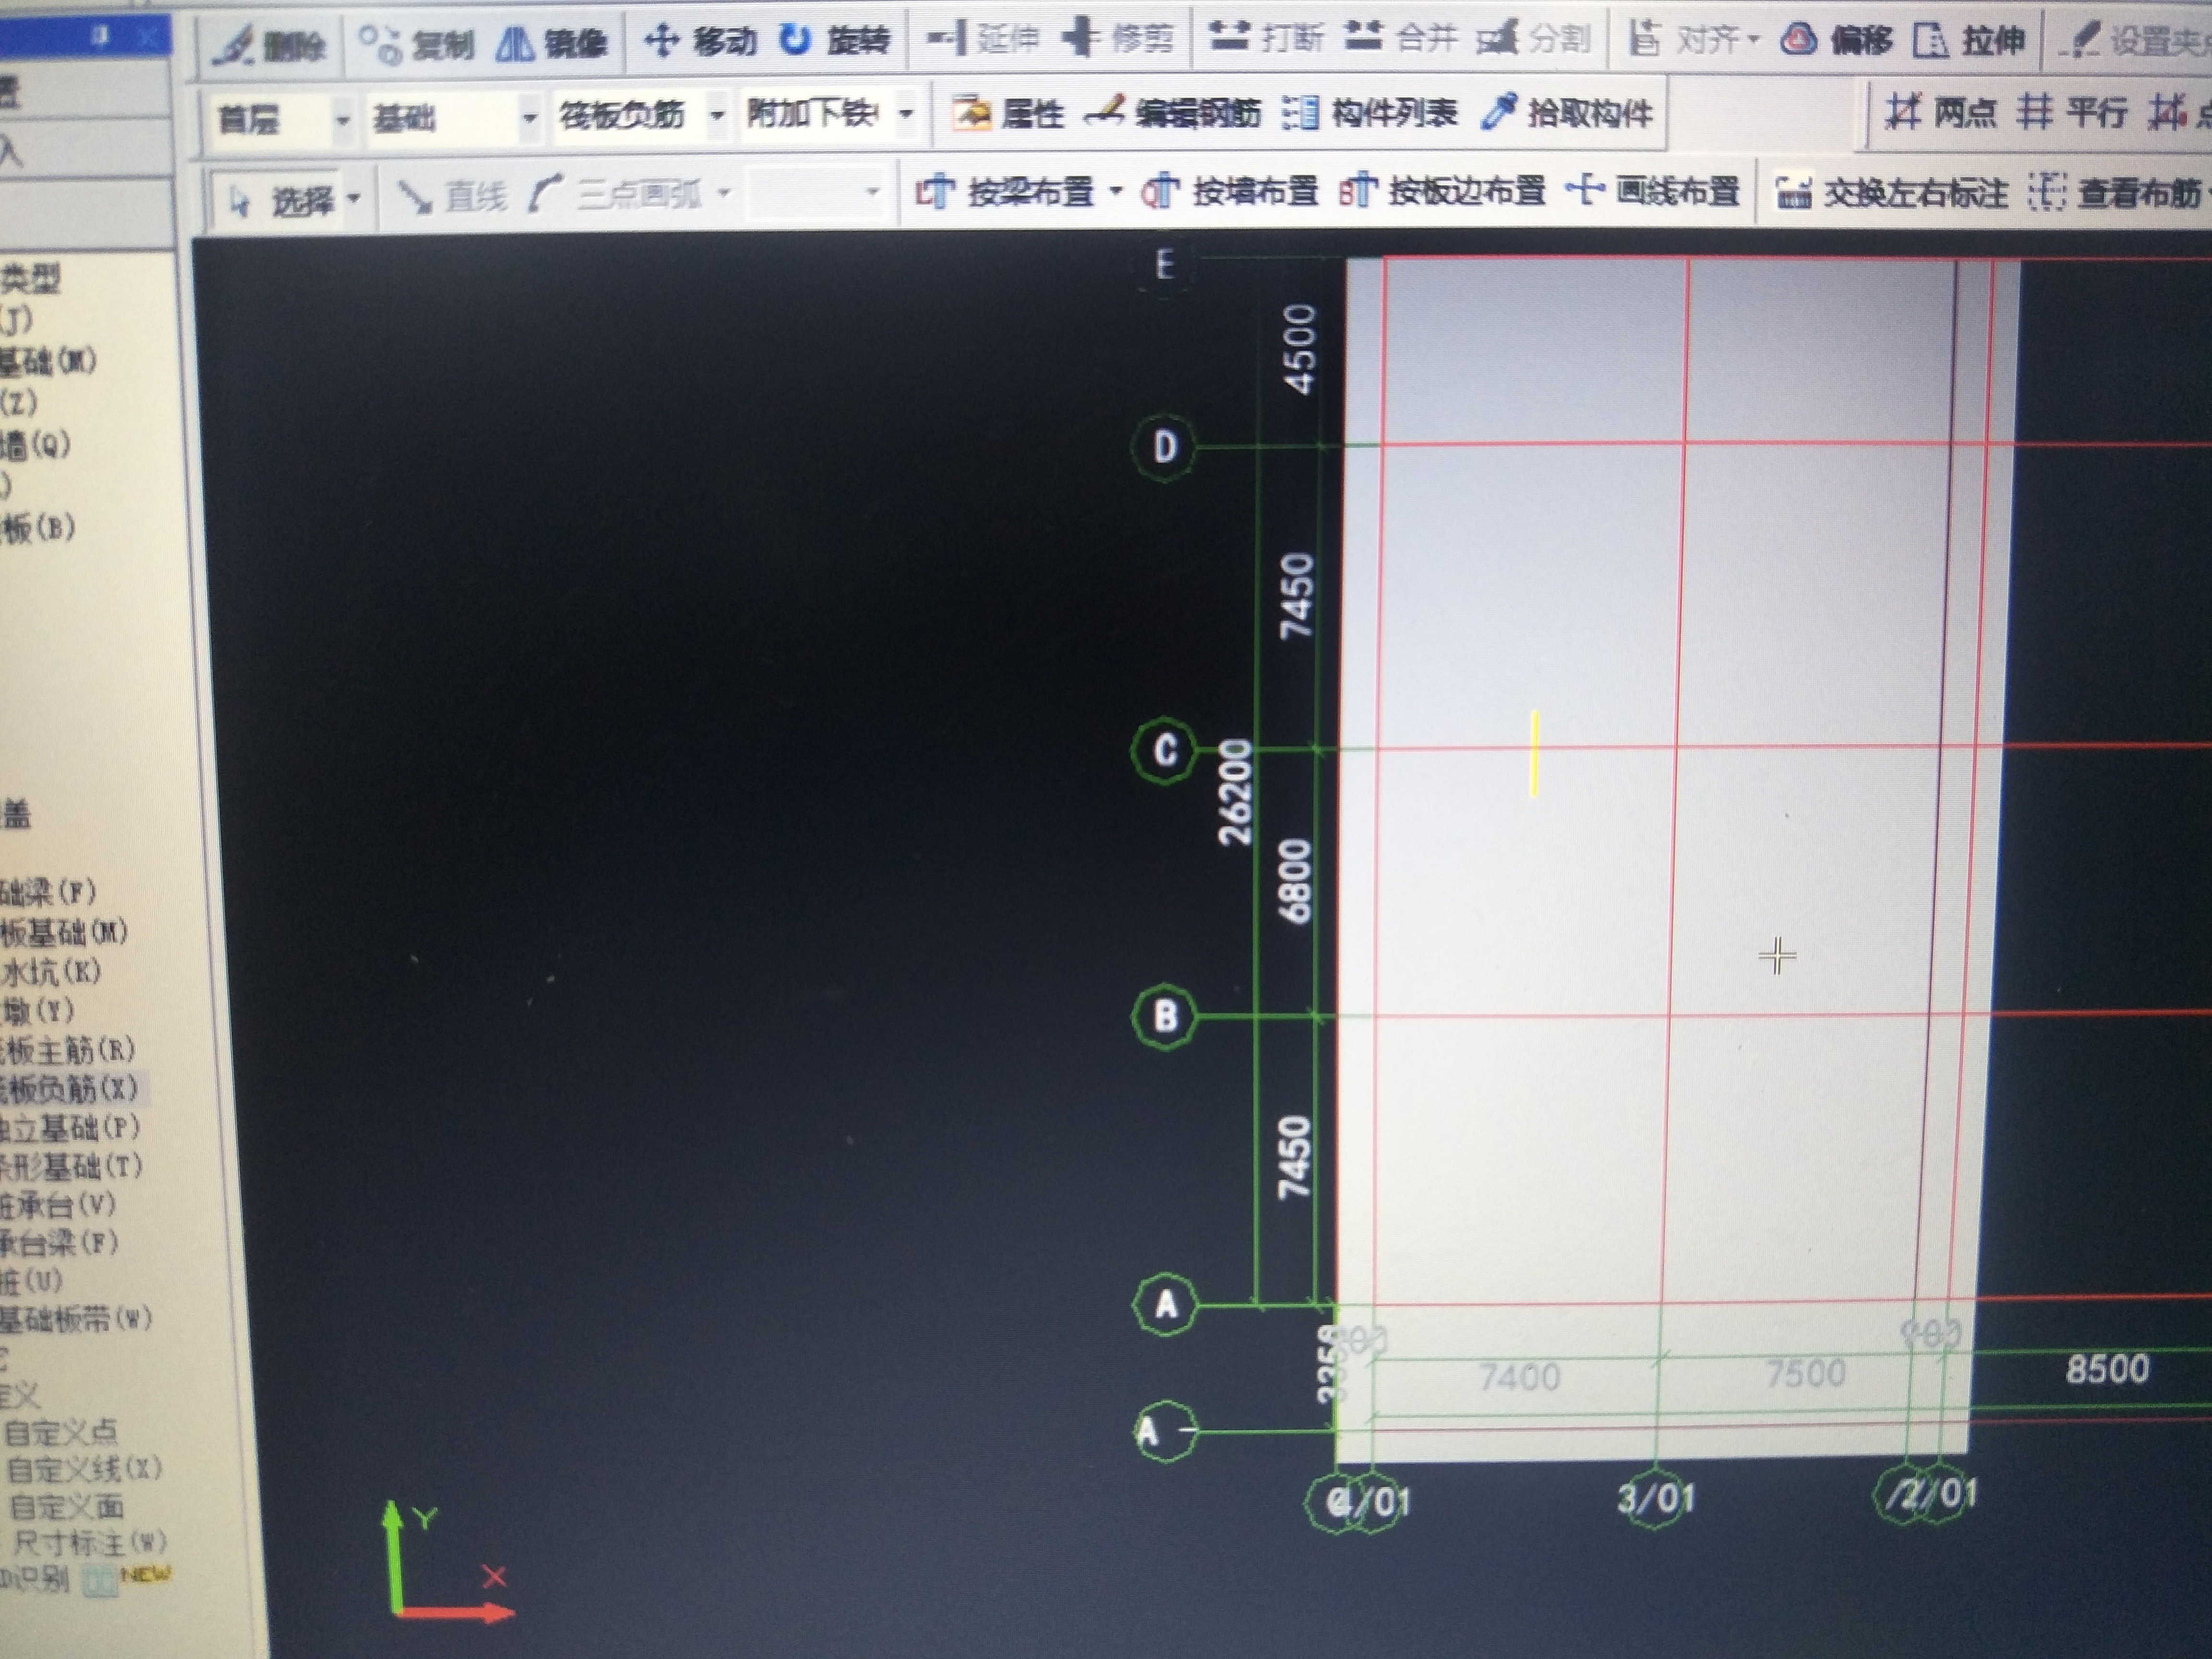
Task: Select 独立基础(P) tree item
Action: (70, 1128)
